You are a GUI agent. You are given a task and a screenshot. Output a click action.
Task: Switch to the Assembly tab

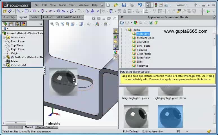[9, 17]
